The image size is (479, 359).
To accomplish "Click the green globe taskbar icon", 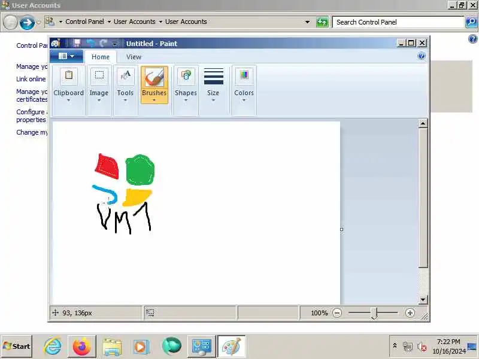I will click(x=172, y=346).
